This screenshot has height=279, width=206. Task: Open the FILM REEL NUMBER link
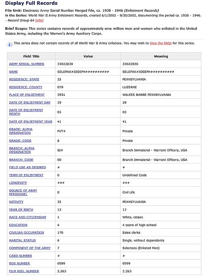point(24,271)
